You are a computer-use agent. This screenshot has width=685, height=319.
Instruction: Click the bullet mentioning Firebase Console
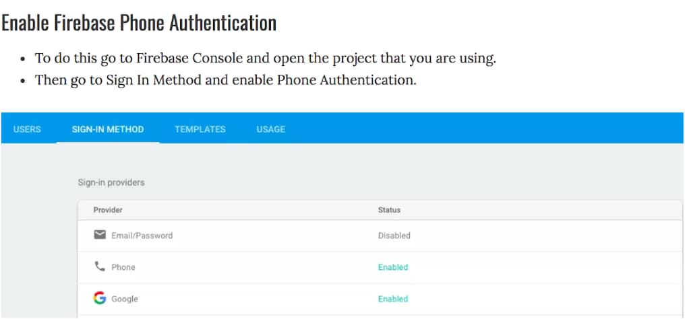coord(265,59)
